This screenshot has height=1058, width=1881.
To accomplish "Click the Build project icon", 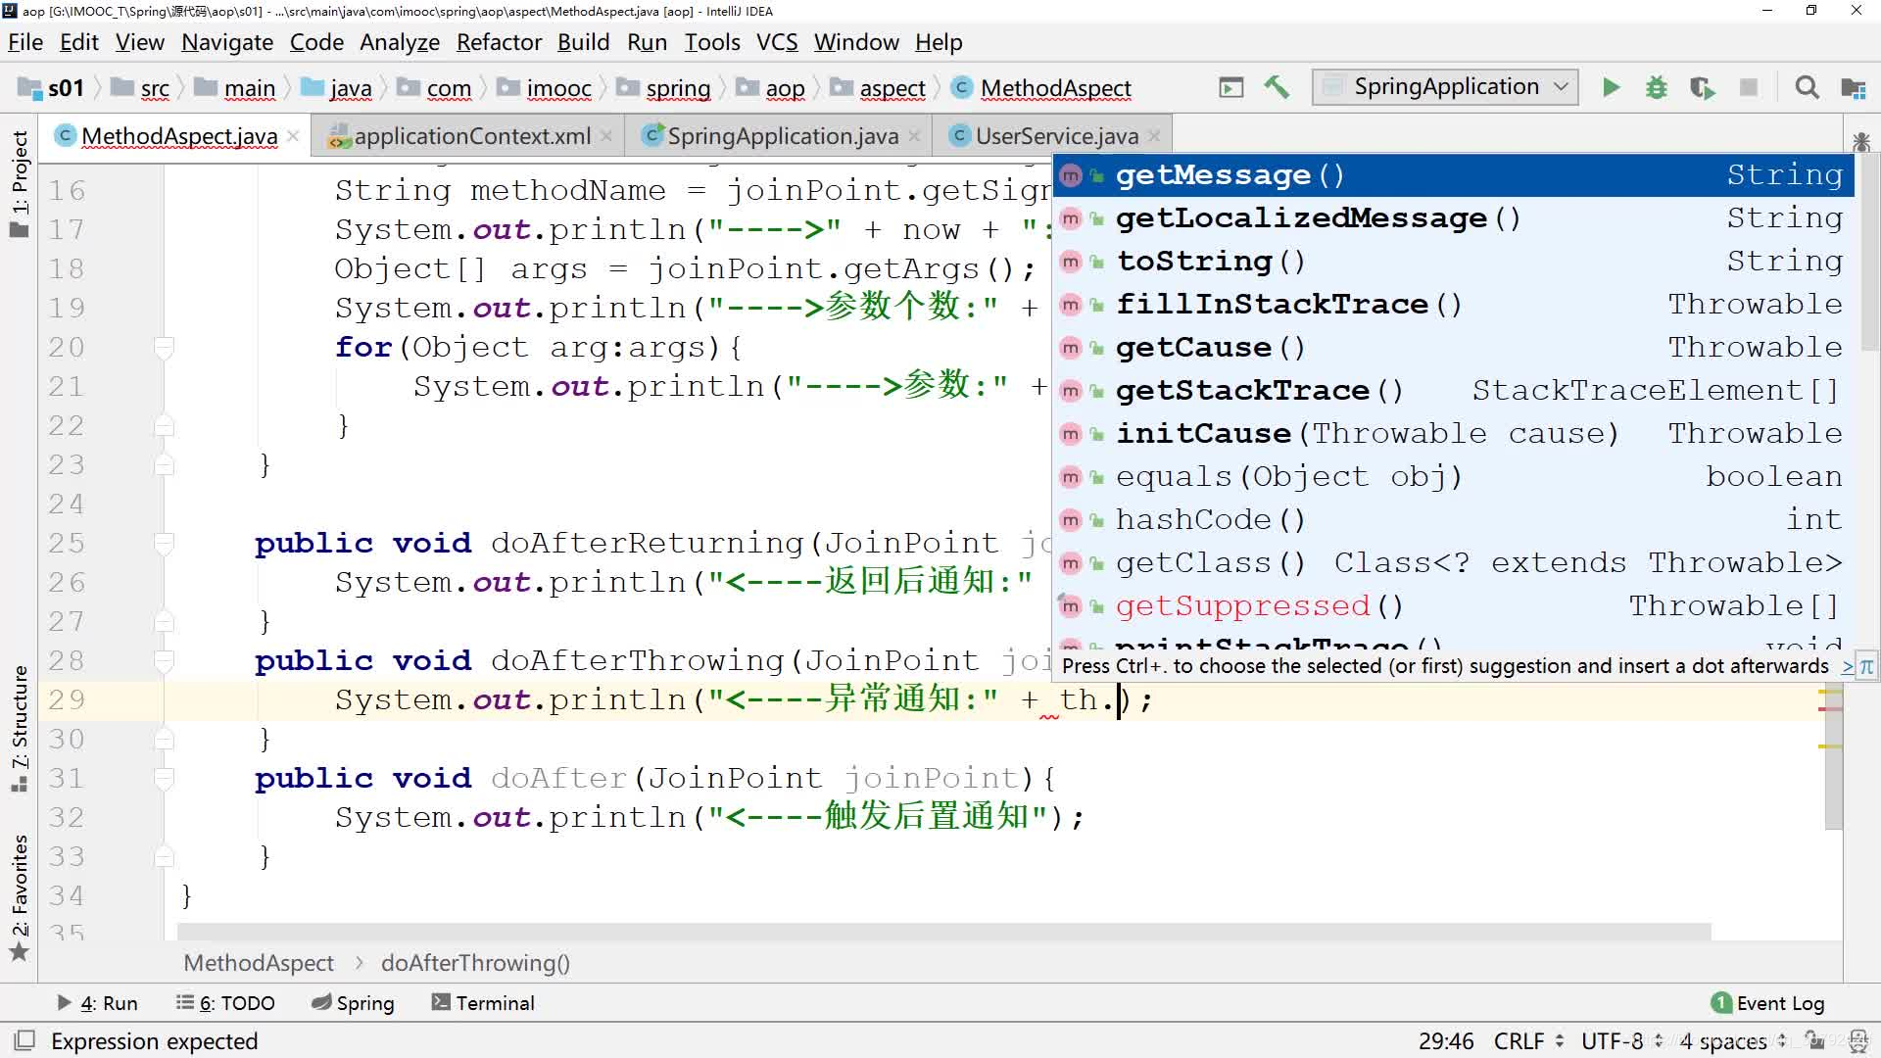I will pos(1277,86).
